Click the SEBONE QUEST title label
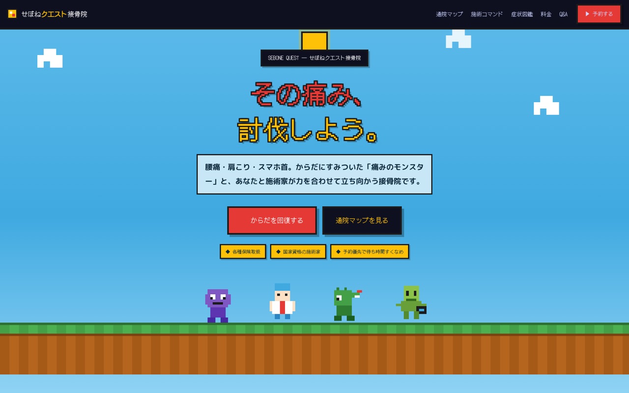Image resolution: width=629 pixels, height=393 pixels. (x=314, y=58)
